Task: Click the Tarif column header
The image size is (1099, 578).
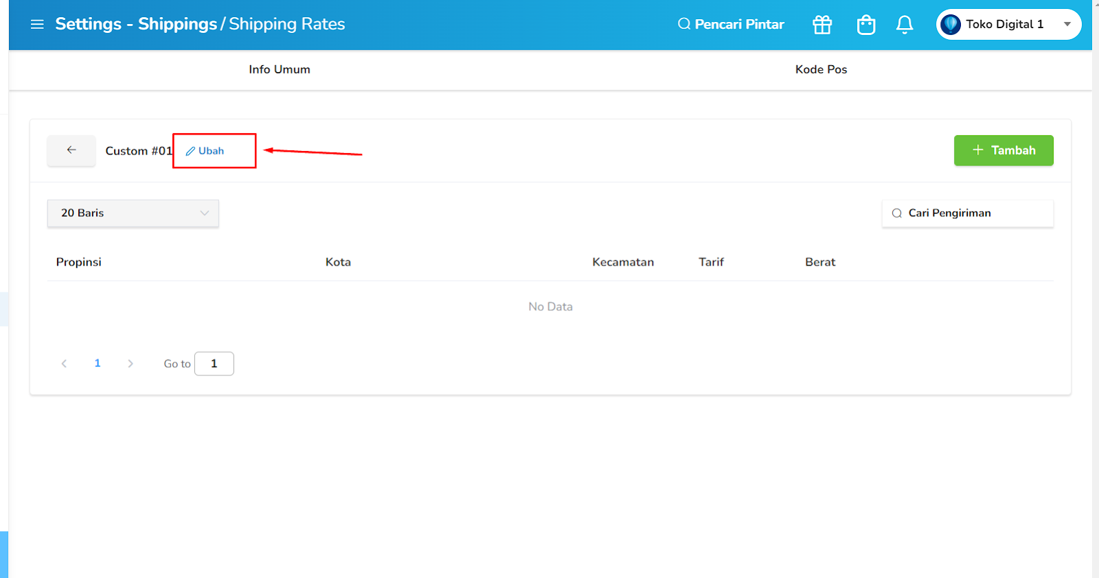Action: 711,262
